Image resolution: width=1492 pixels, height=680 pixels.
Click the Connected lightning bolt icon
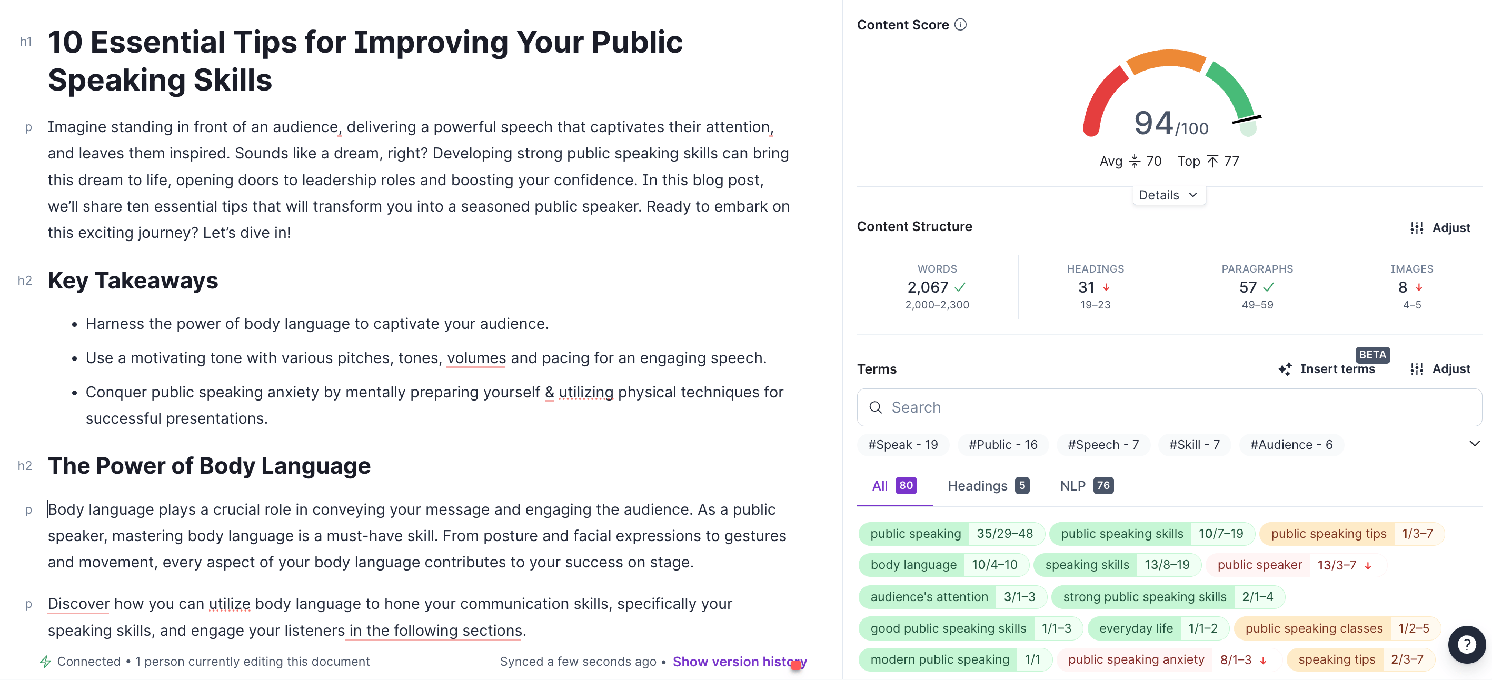[45, 662]
